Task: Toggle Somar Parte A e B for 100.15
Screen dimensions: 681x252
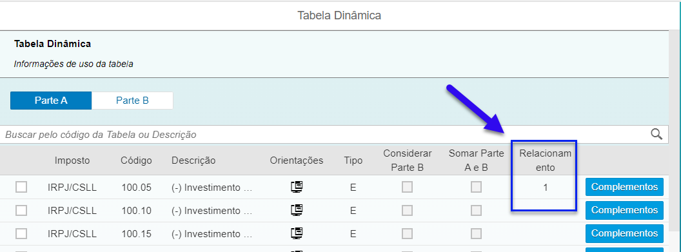Action: pos(477,234)
